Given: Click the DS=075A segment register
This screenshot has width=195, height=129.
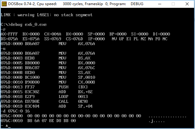Looking at the screenshot, I should (9, 39).
